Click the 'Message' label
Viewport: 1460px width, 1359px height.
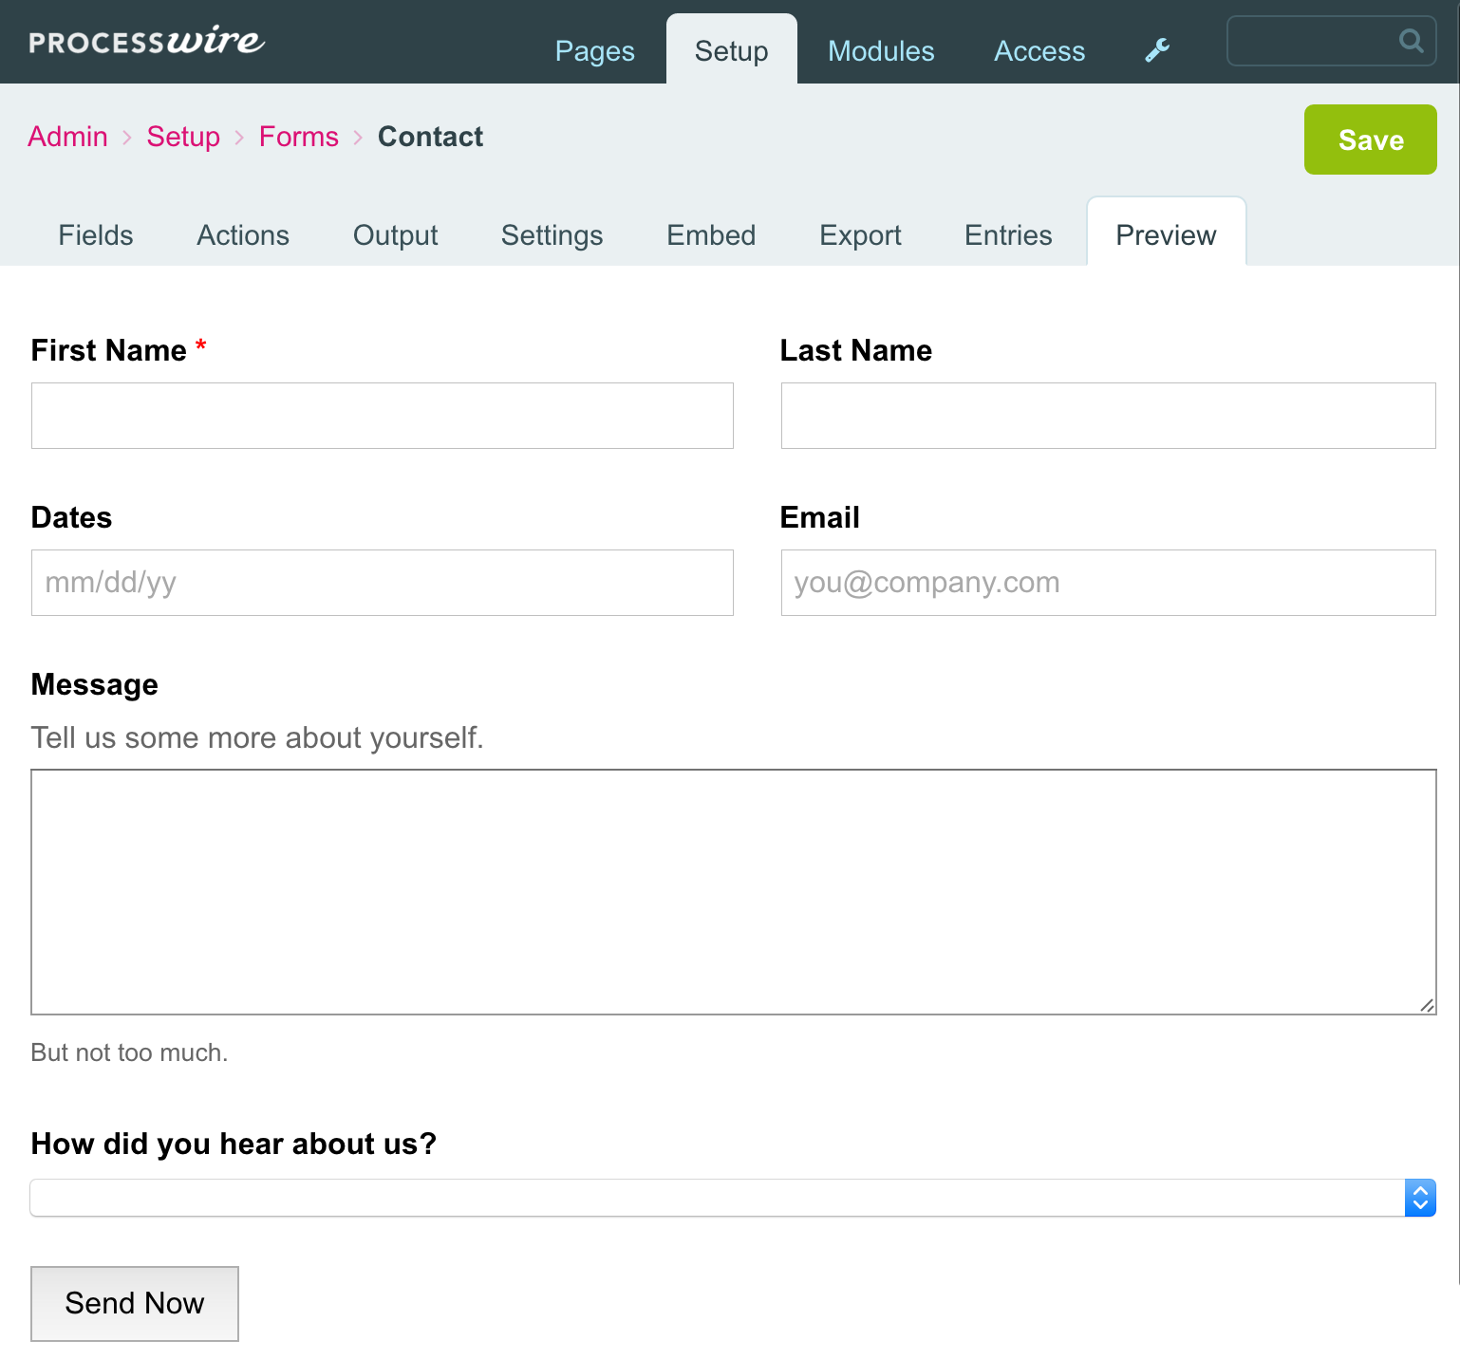coord(95,684)
